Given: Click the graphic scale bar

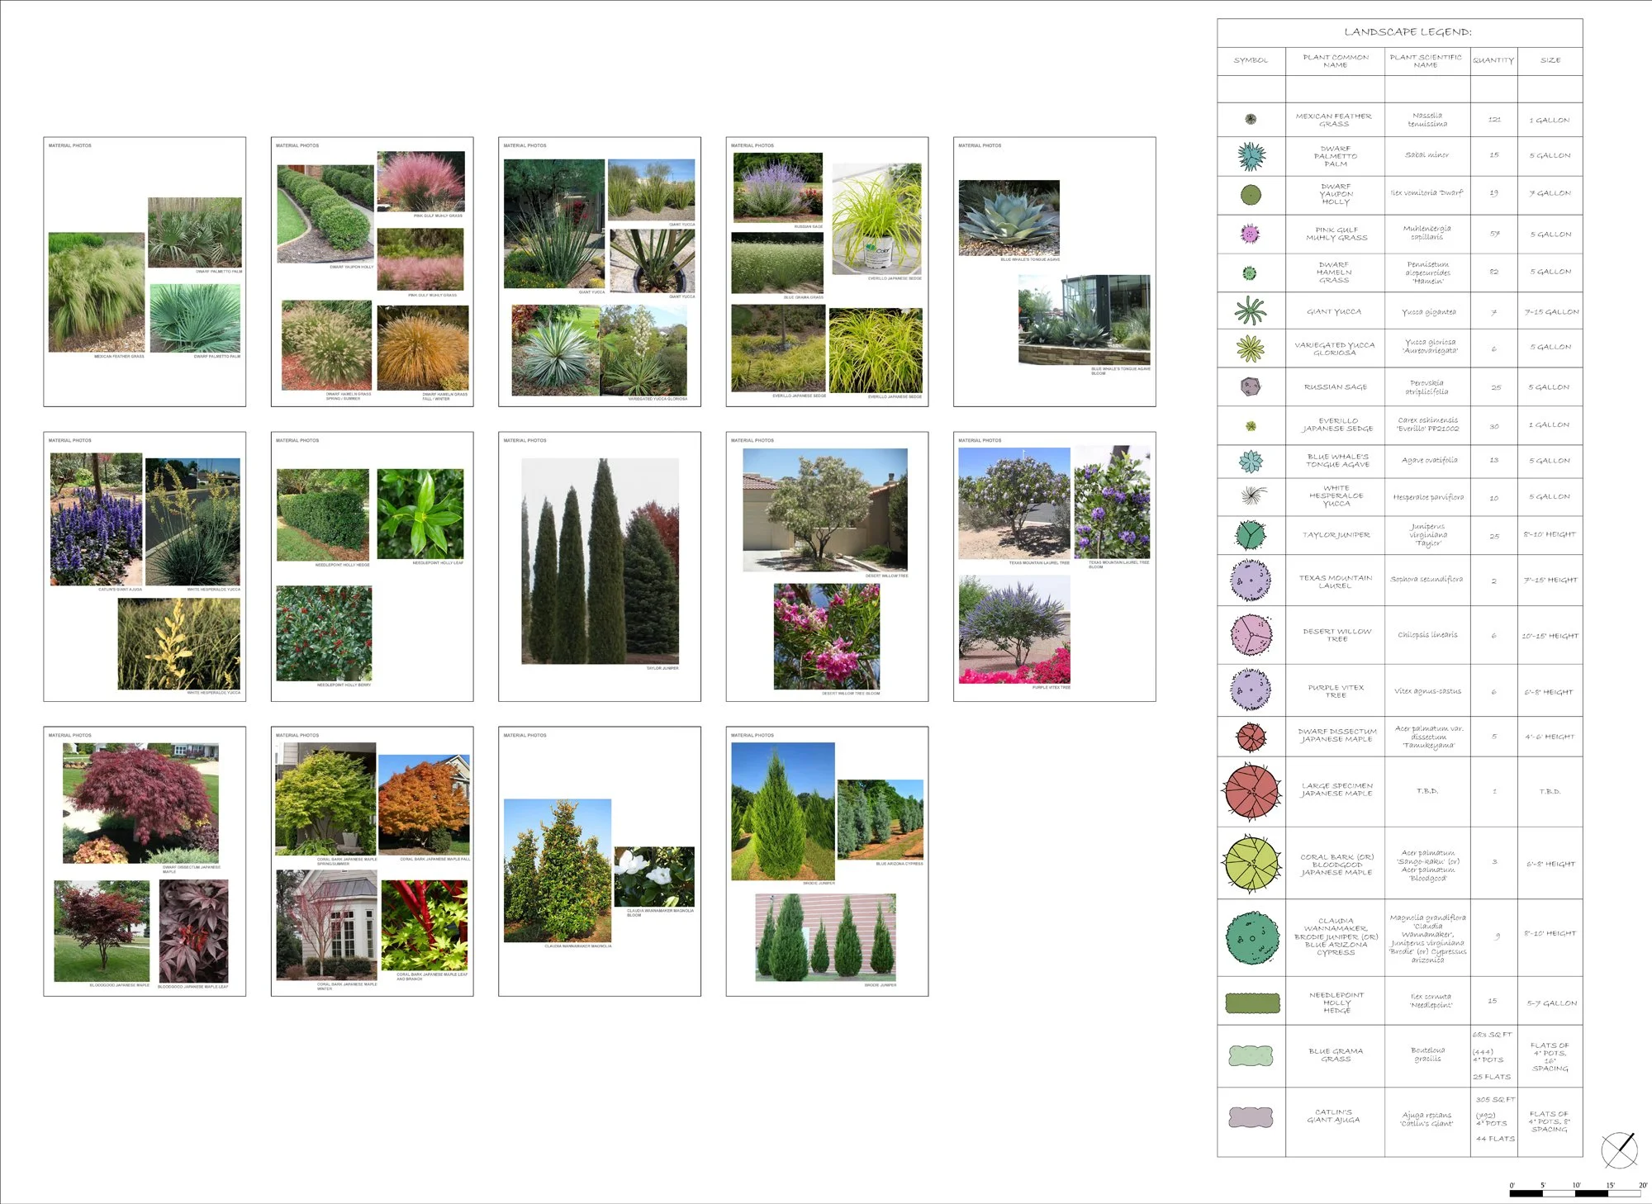Looking at the screenshot, I should tap(1576, 1192).
